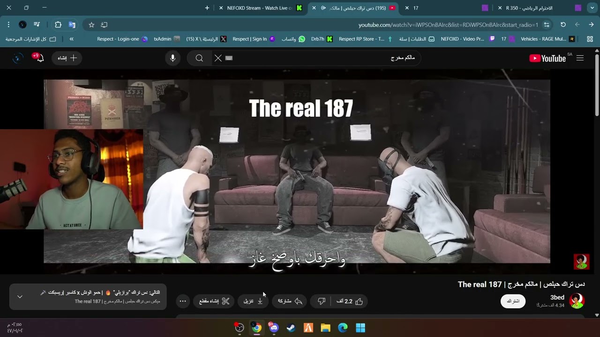The width and height of the screenshot is (600, 337).
Task: View site information icon in address bar
Action: point(547,25)
